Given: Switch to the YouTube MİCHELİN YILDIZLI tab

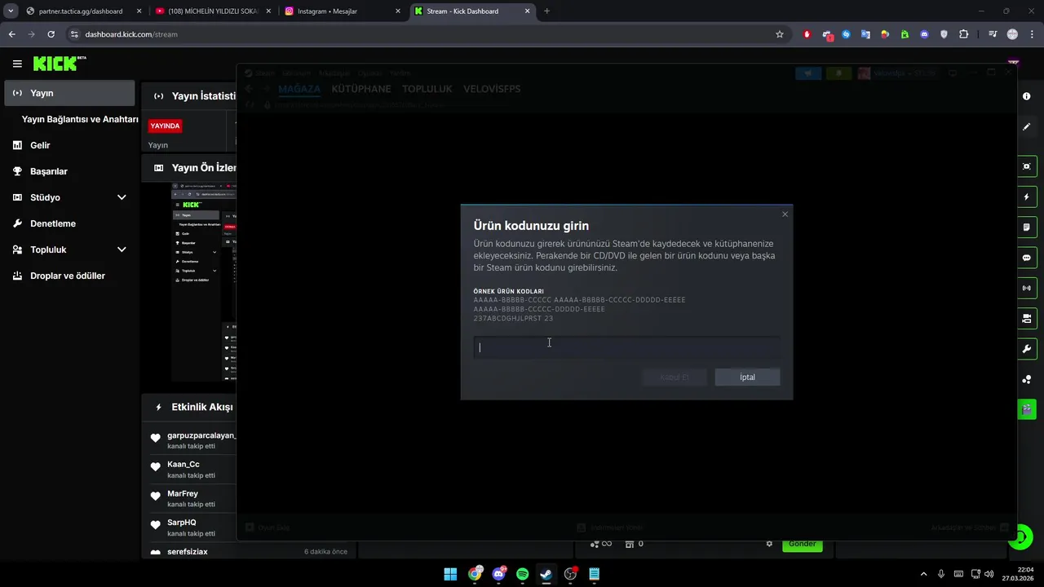Looking at the screenshot, I should pyautogui.click(x=212, y=11).
